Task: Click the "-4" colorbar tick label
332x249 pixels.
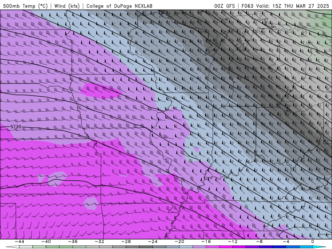Action: click(x=286, y=242)
